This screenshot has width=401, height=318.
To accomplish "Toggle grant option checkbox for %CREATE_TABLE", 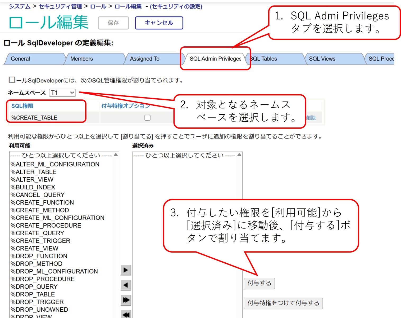I will pos(148,118).
